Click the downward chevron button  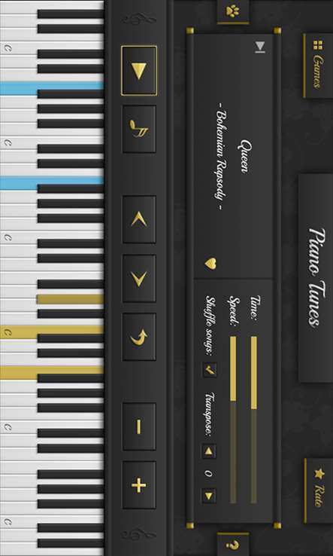139,278
